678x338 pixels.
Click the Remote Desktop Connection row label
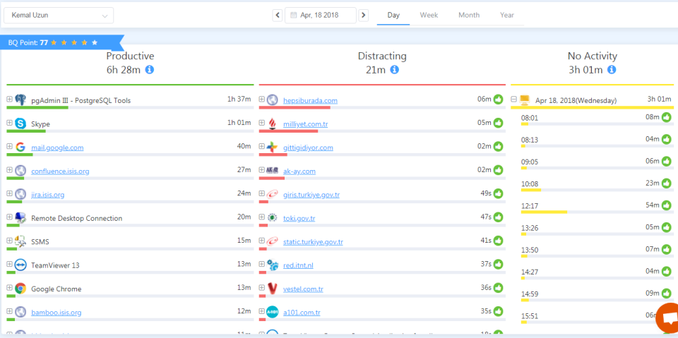(76, 218)
